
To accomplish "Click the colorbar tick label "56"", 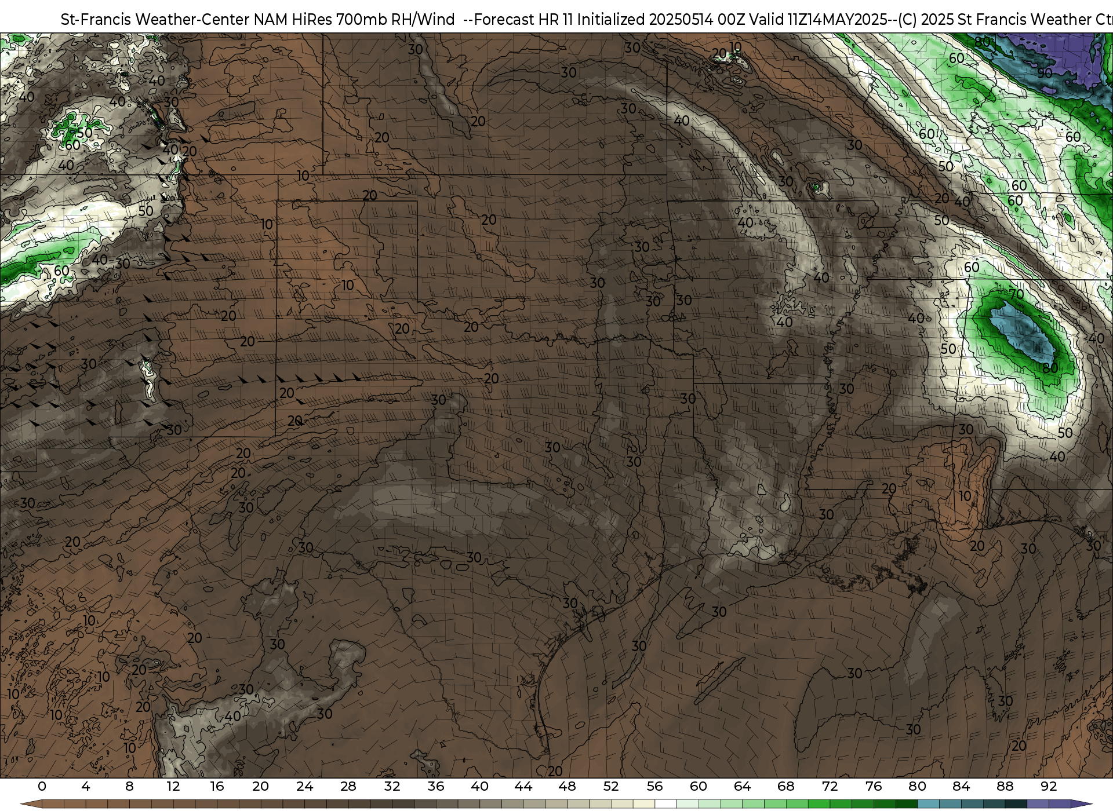I will coord(654,786).
